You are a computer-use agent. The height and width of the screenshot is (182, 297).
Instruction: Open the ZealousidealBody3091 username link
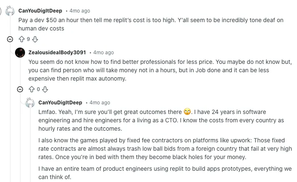[57, 53]
